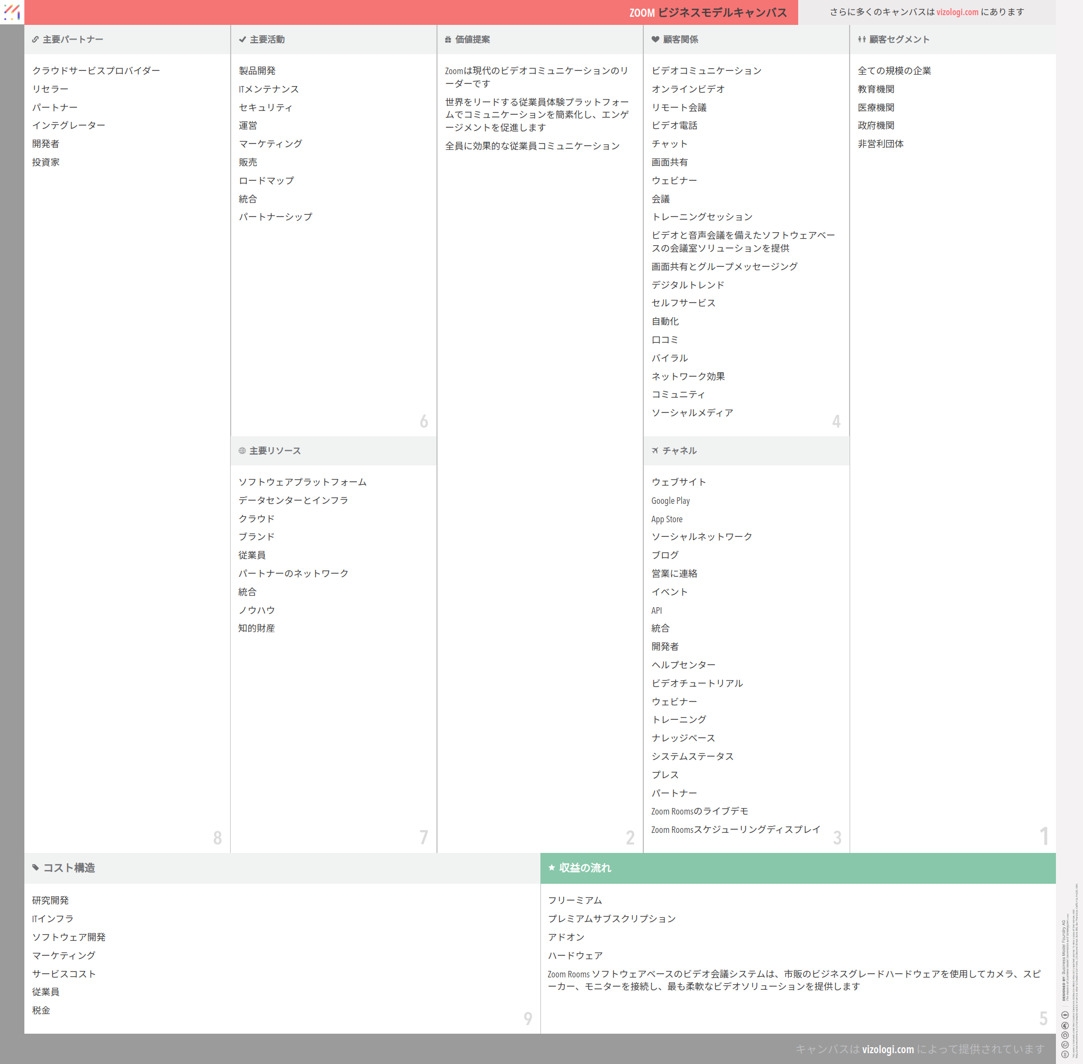Screen dimensions: 1083x1064
Task: Click the tag icon beside コスト構造
Action: tap(36, 868)
